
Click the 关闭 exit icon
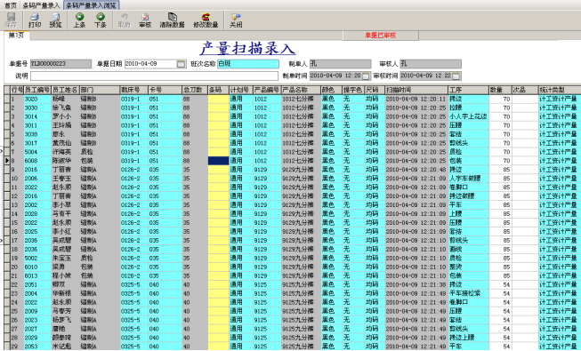point(236,17)
